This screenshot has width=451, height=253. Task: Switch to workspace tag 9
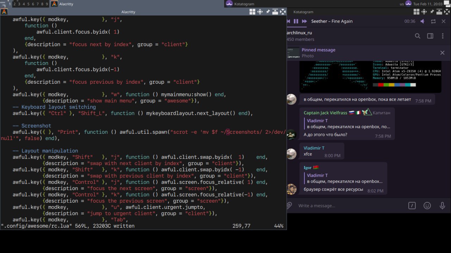(x=47, y=4)
